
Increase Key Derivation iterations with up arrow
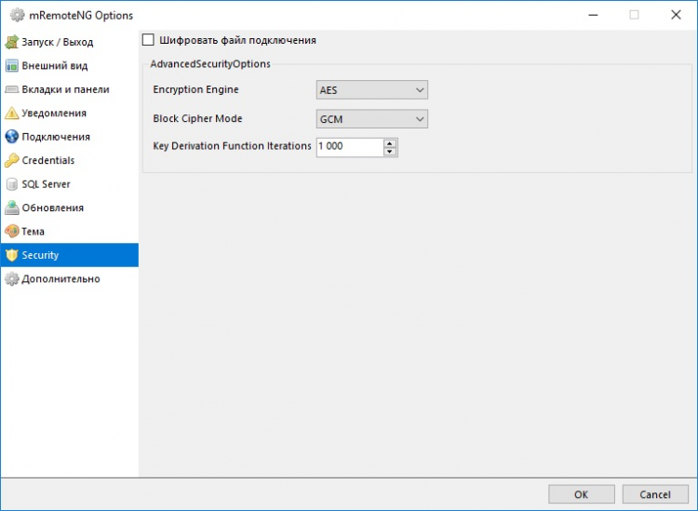pyautogui.click(x=390, y=143)
